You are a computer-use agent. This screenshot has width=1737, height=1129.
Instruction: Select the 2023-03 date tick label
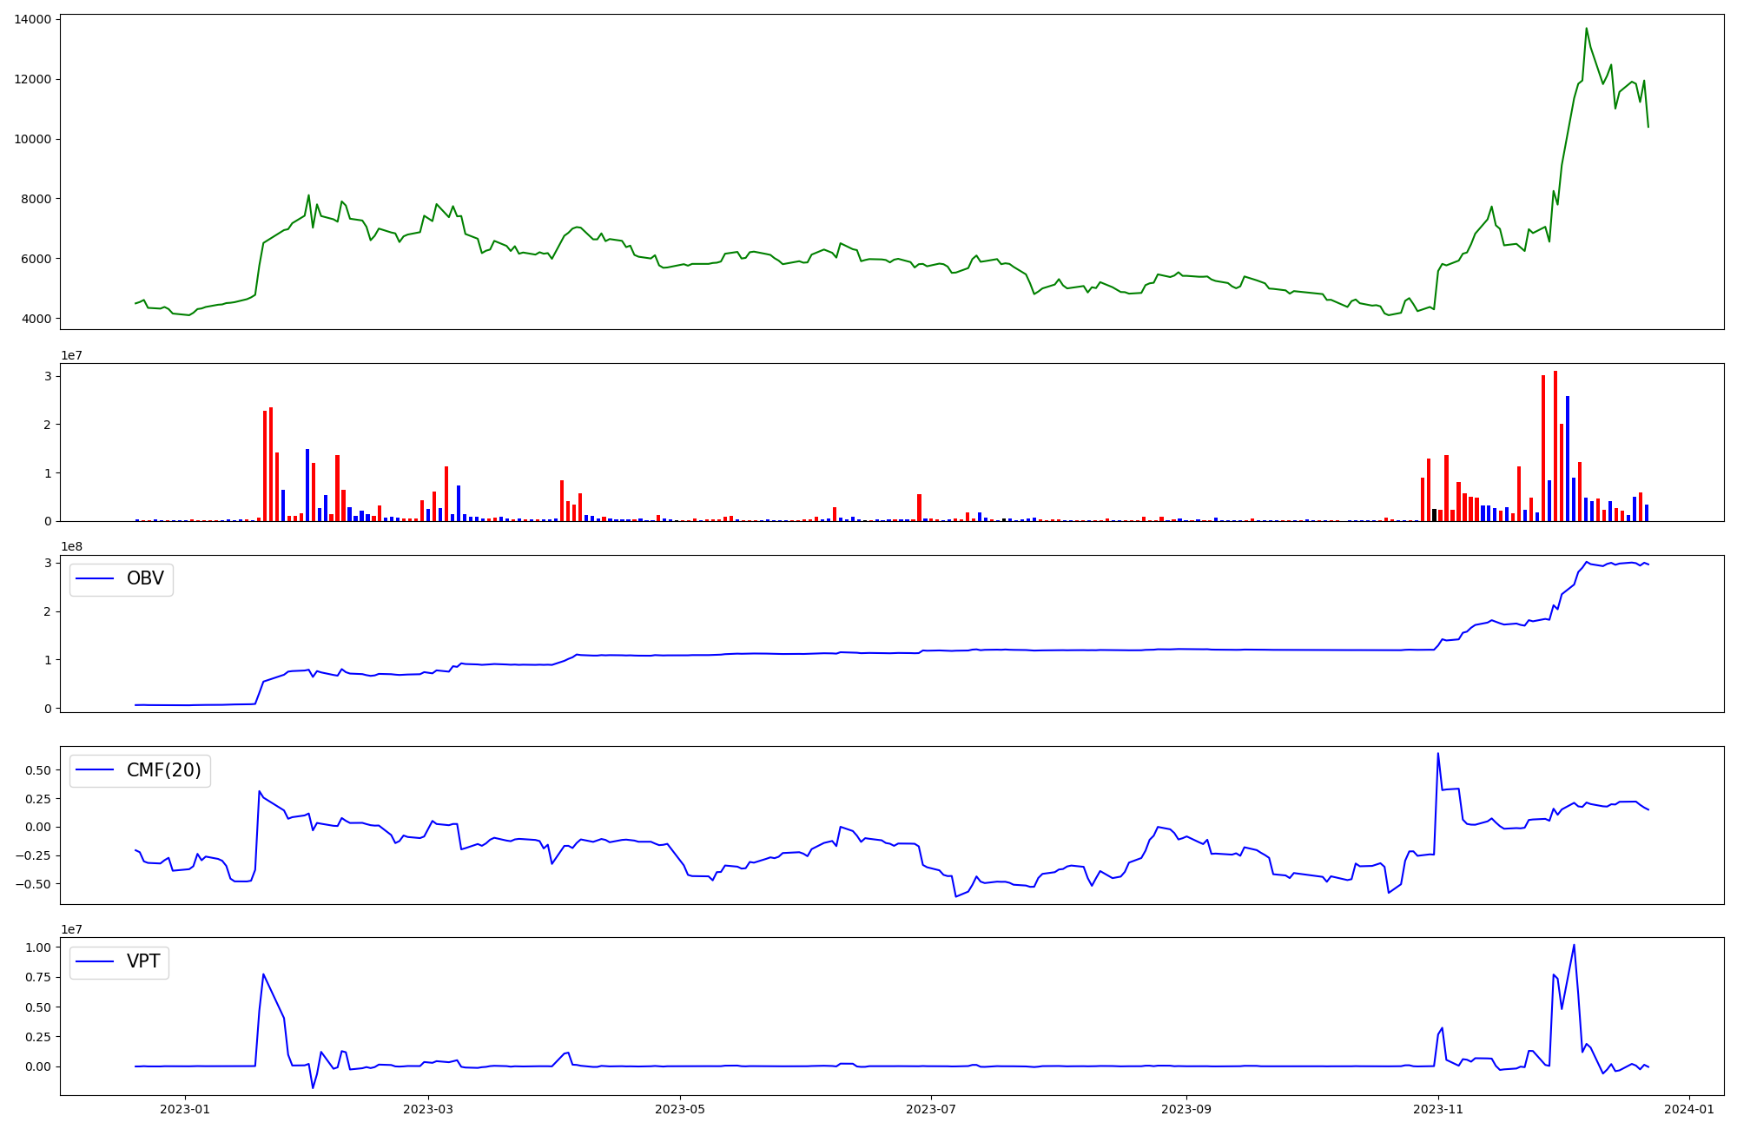[429, 1109]
